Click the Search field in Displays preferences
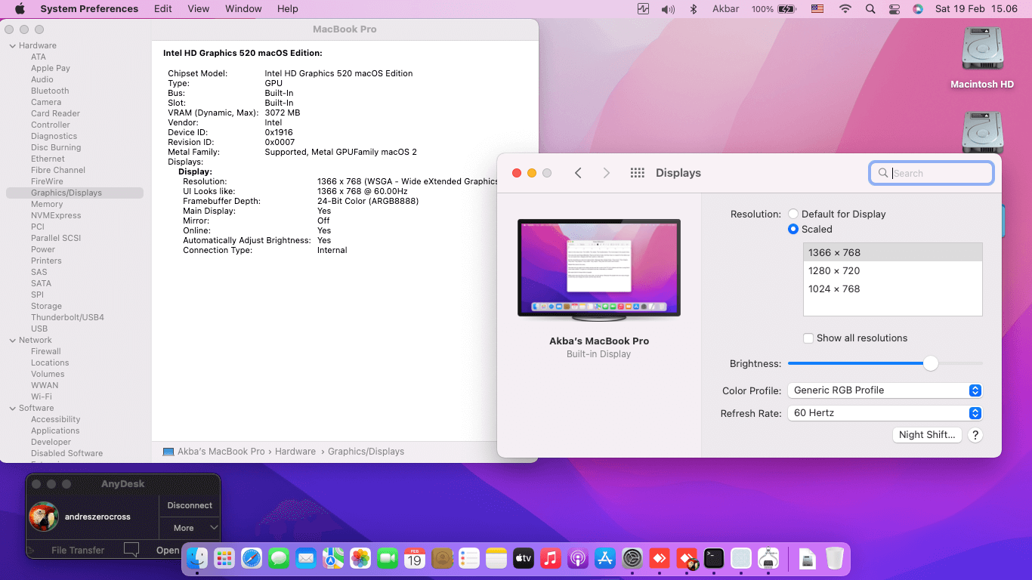 point(932,173)
